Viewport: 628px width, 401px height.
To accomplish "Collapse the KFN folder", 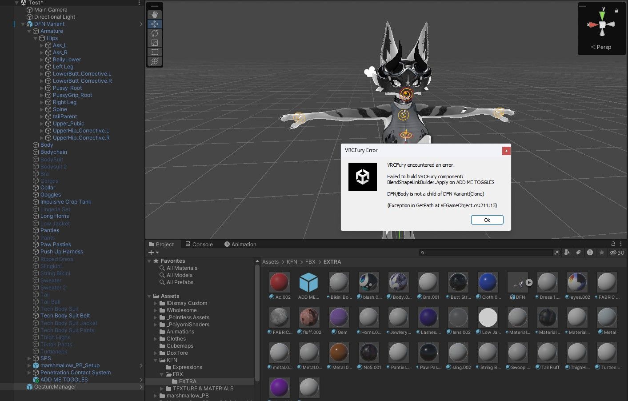I will (x=156, y=360).
